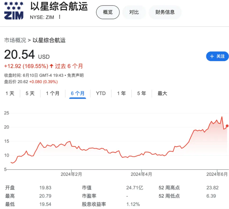Click the +12.92 (169.55%) change text
Image resolution: width=229 pixels, height=209 pixels.
26,66
